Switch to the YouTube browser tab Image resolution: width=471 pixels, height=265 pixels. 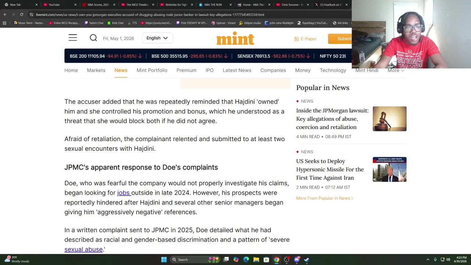pos(59,4)
